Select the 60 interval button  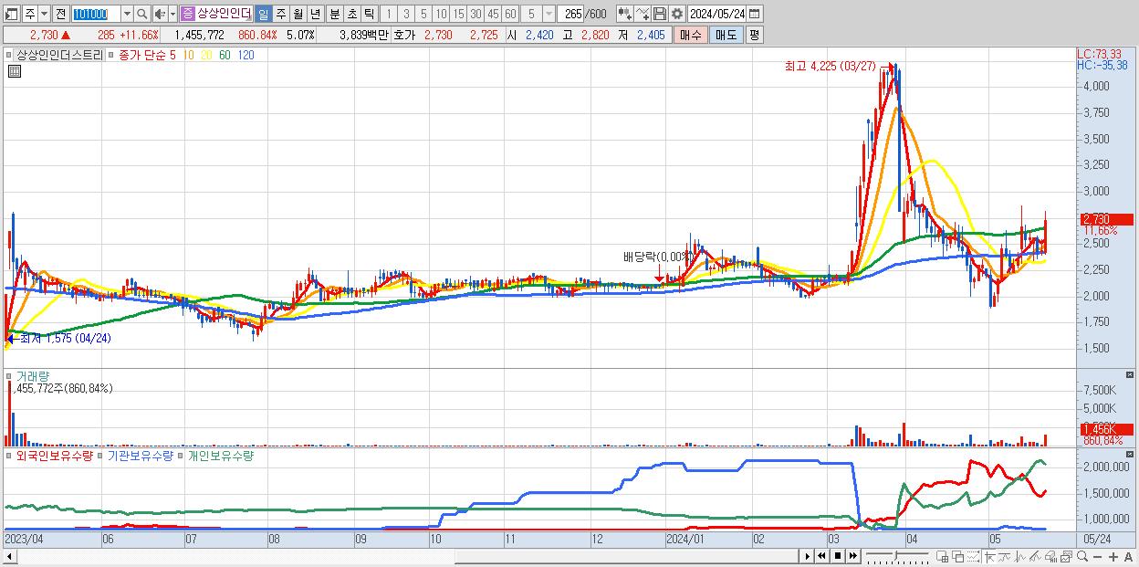tap(510, 14)
